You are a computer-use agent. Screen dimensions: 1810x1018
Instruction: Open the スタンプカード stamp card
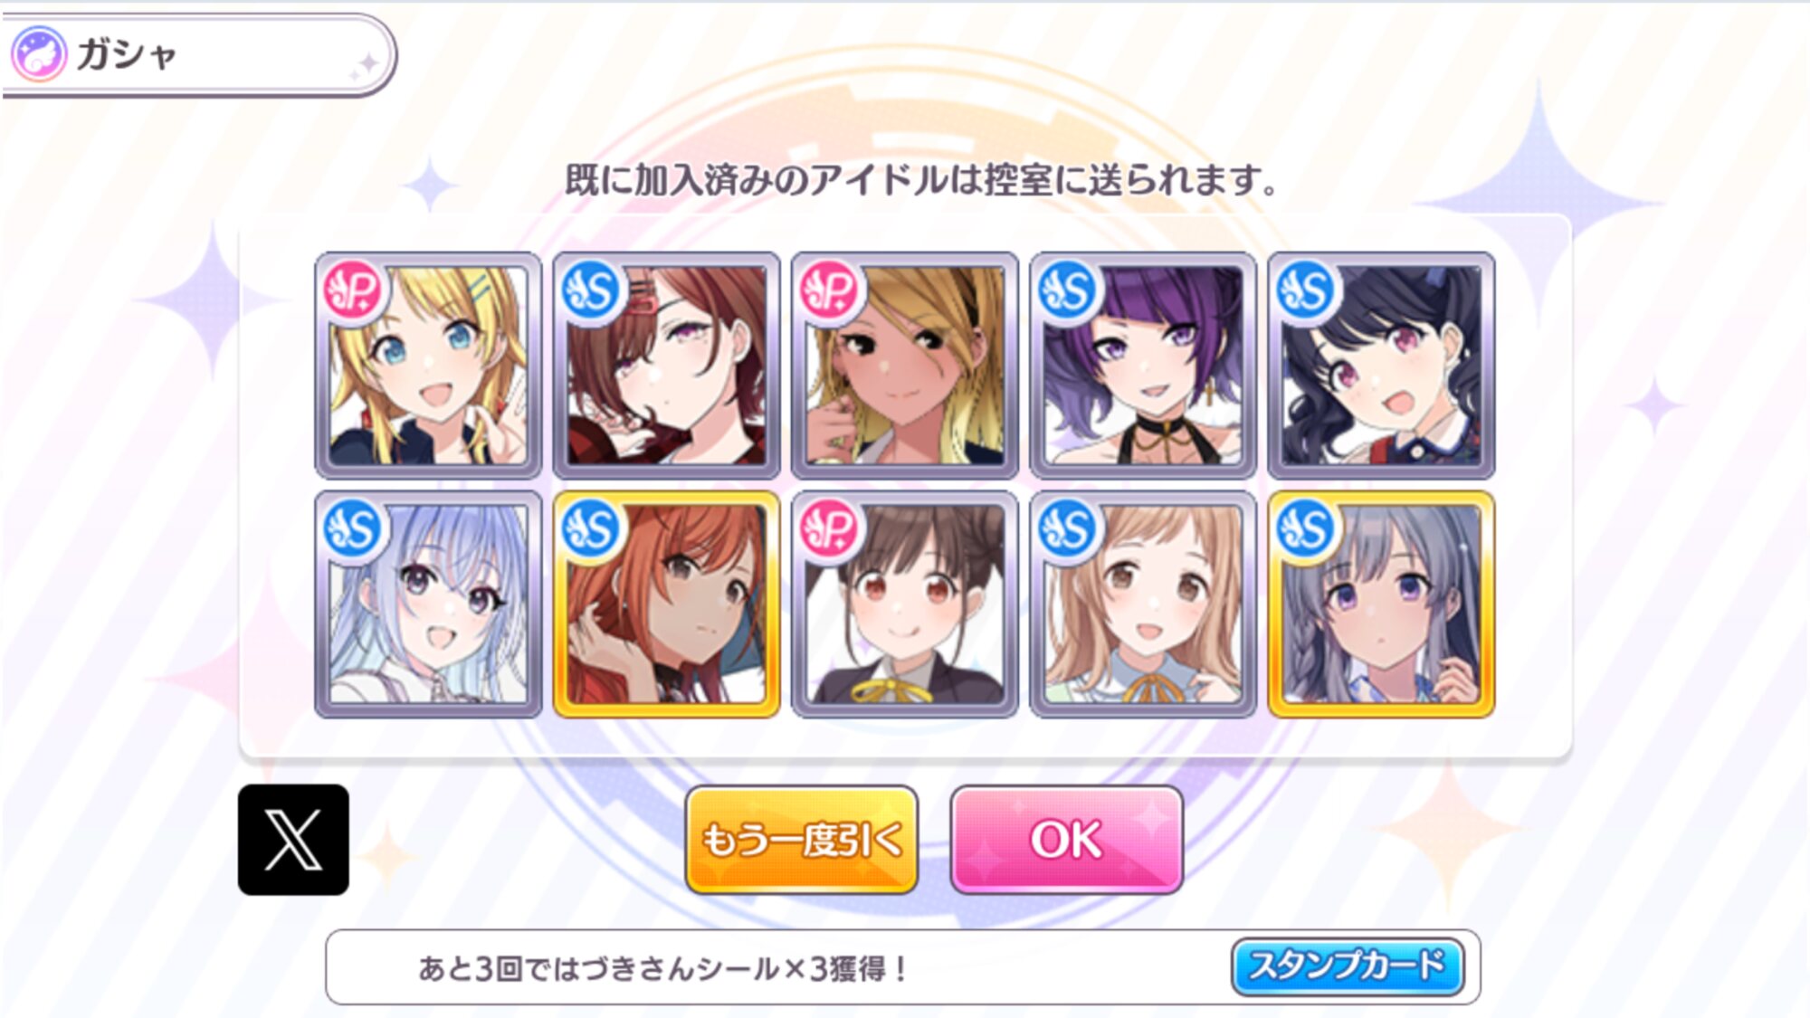point(1348,966)
